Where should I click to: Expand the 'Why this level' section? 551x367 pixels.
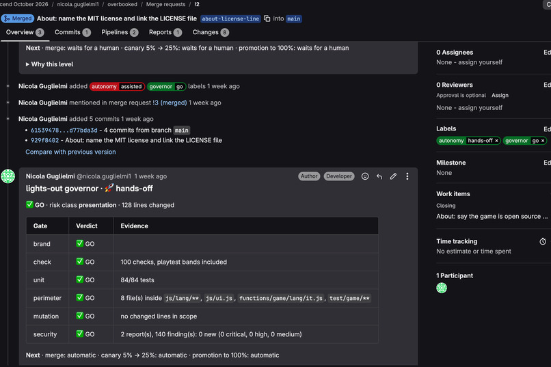point(49,64)
